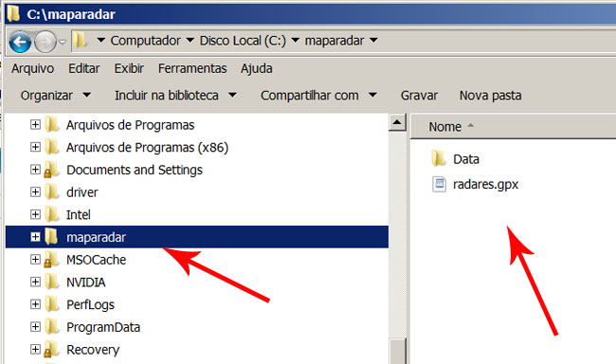Viewport: 616px width, 364px height.
Task: Select the MSOCache folder label
Action: click(97, 260)
